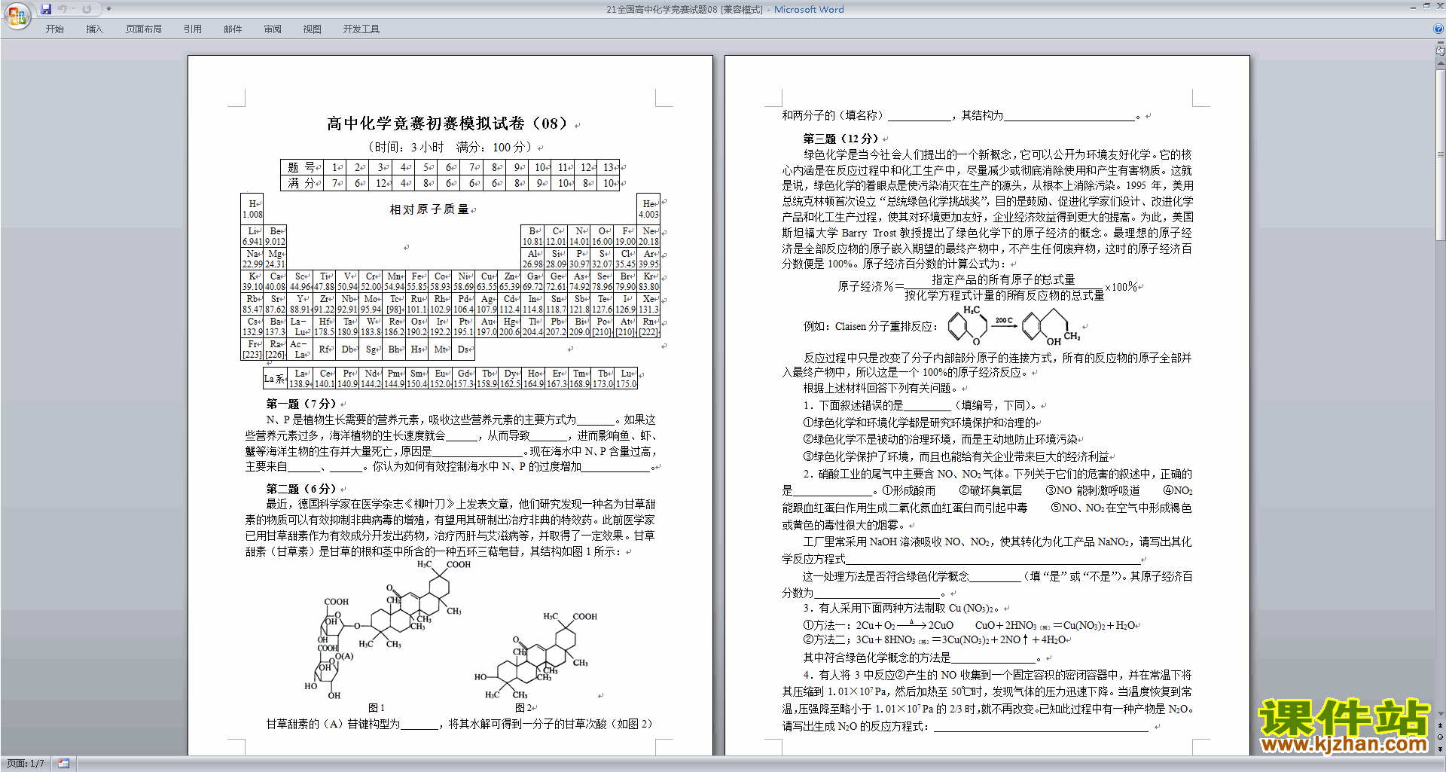This screenshot has height=772, width=1446.
Task: Open Customize Quick Access Toolbar dropdown
Action: (x=108, y=9)
